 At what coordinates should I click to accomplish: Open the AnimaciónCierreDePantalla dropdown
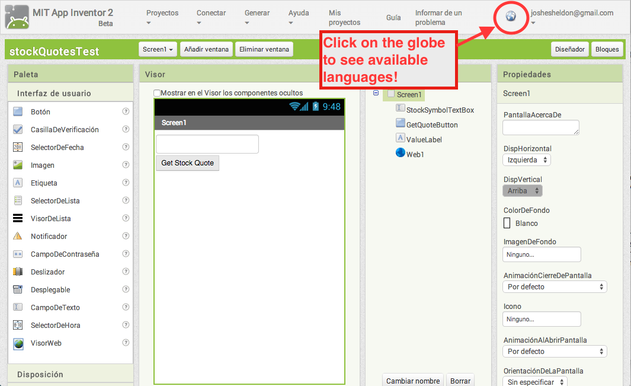[x=555, y=287]
